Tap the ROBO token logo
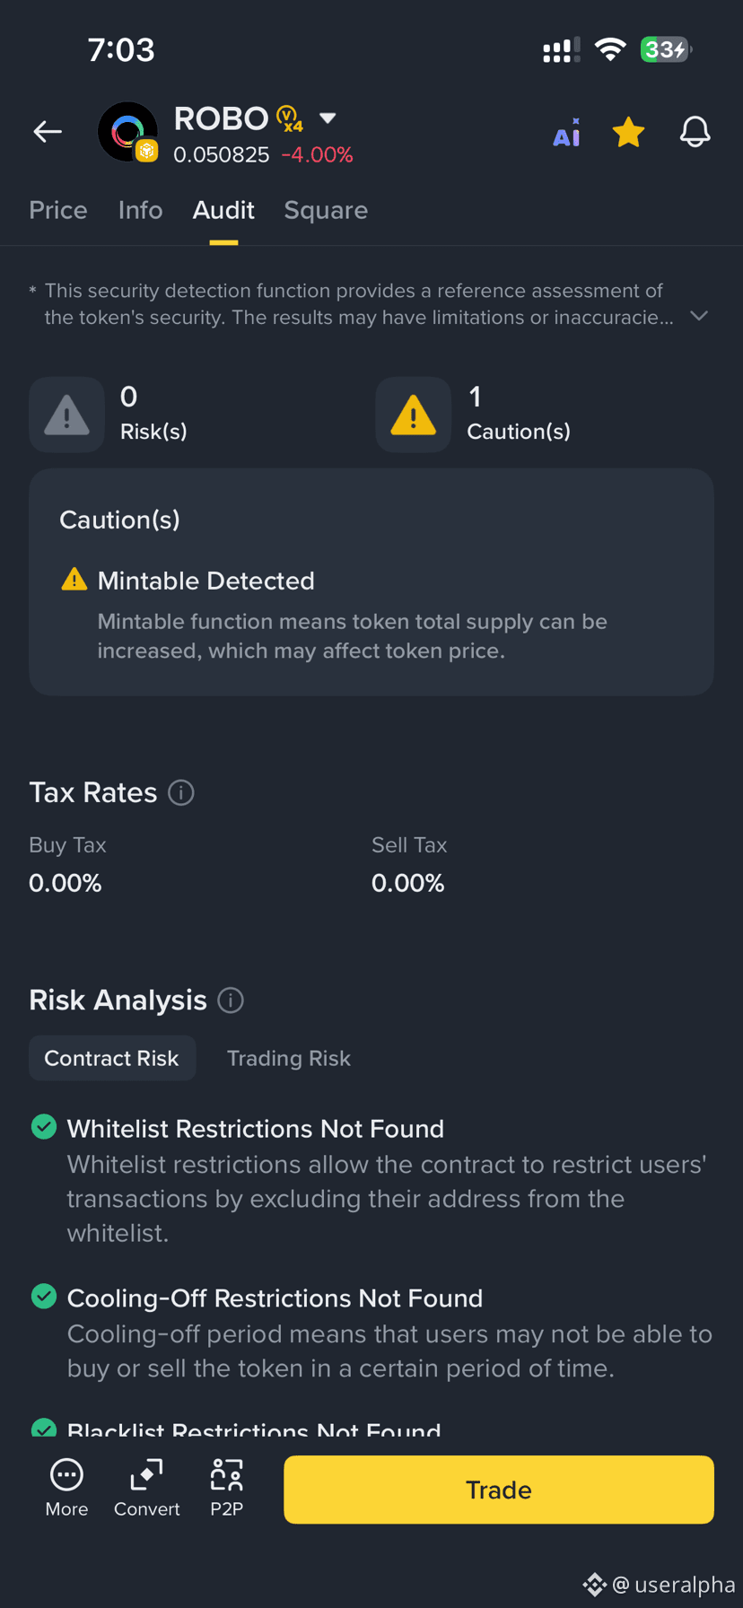Viewport: 743px width, 1608px height. point(127,132)
